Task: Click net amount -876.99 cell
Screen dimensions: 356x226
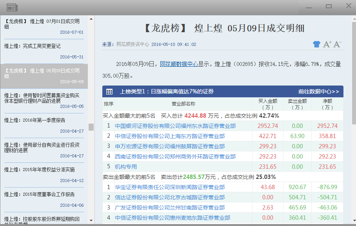Action: pos(327,187)
